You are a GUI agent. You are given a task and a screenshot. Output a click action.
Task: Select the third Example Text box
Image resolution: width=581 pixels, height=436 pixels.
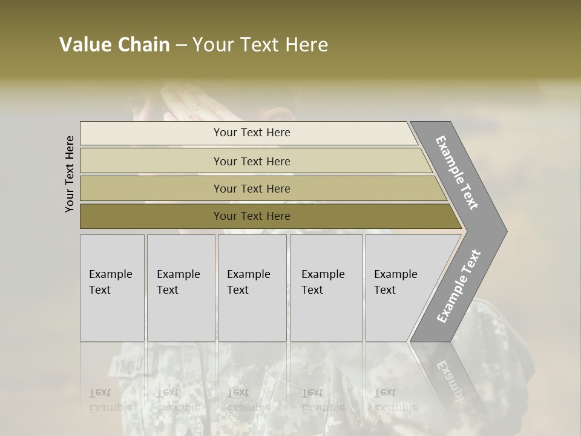251,288
